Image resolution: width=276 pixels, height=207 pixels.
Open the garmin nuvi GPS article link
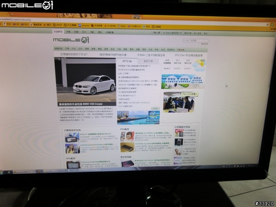[96, 162]
